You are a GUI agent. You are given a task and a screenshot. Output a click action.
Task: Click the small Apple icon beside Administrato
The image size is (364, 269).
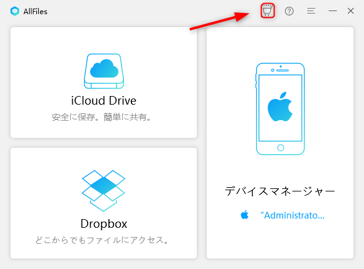(244, 215)
